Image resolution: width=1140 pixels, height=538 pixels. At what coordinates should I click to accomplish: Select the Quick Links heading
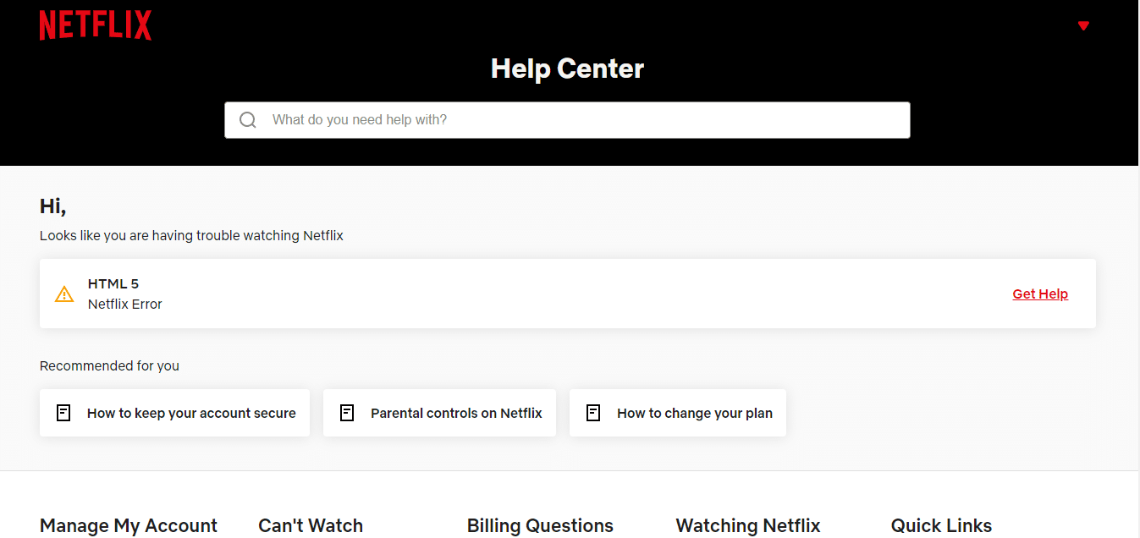pos(941,526)
